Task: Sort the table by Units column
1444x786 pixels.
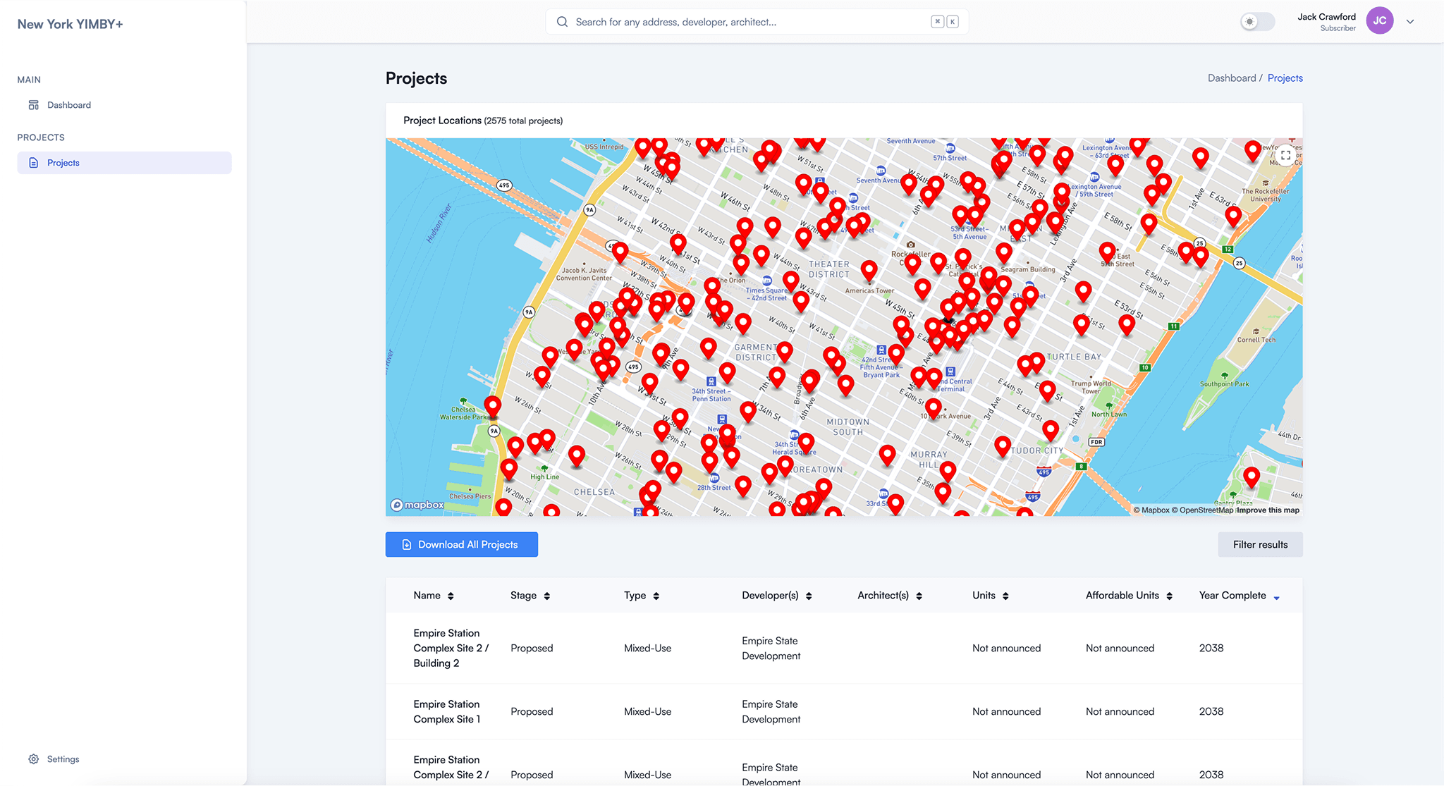Action: (x=1005, y=596)
